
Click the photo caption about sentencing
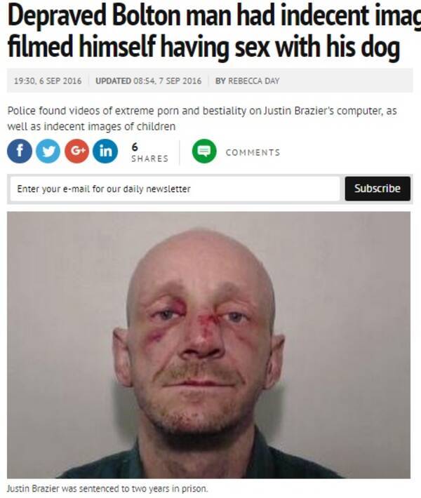107,488
